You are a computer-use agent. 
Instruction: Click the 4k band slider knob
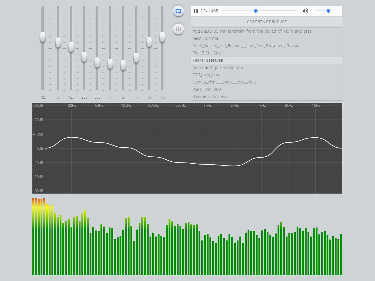pyautogui.click(x=136, y=57)
